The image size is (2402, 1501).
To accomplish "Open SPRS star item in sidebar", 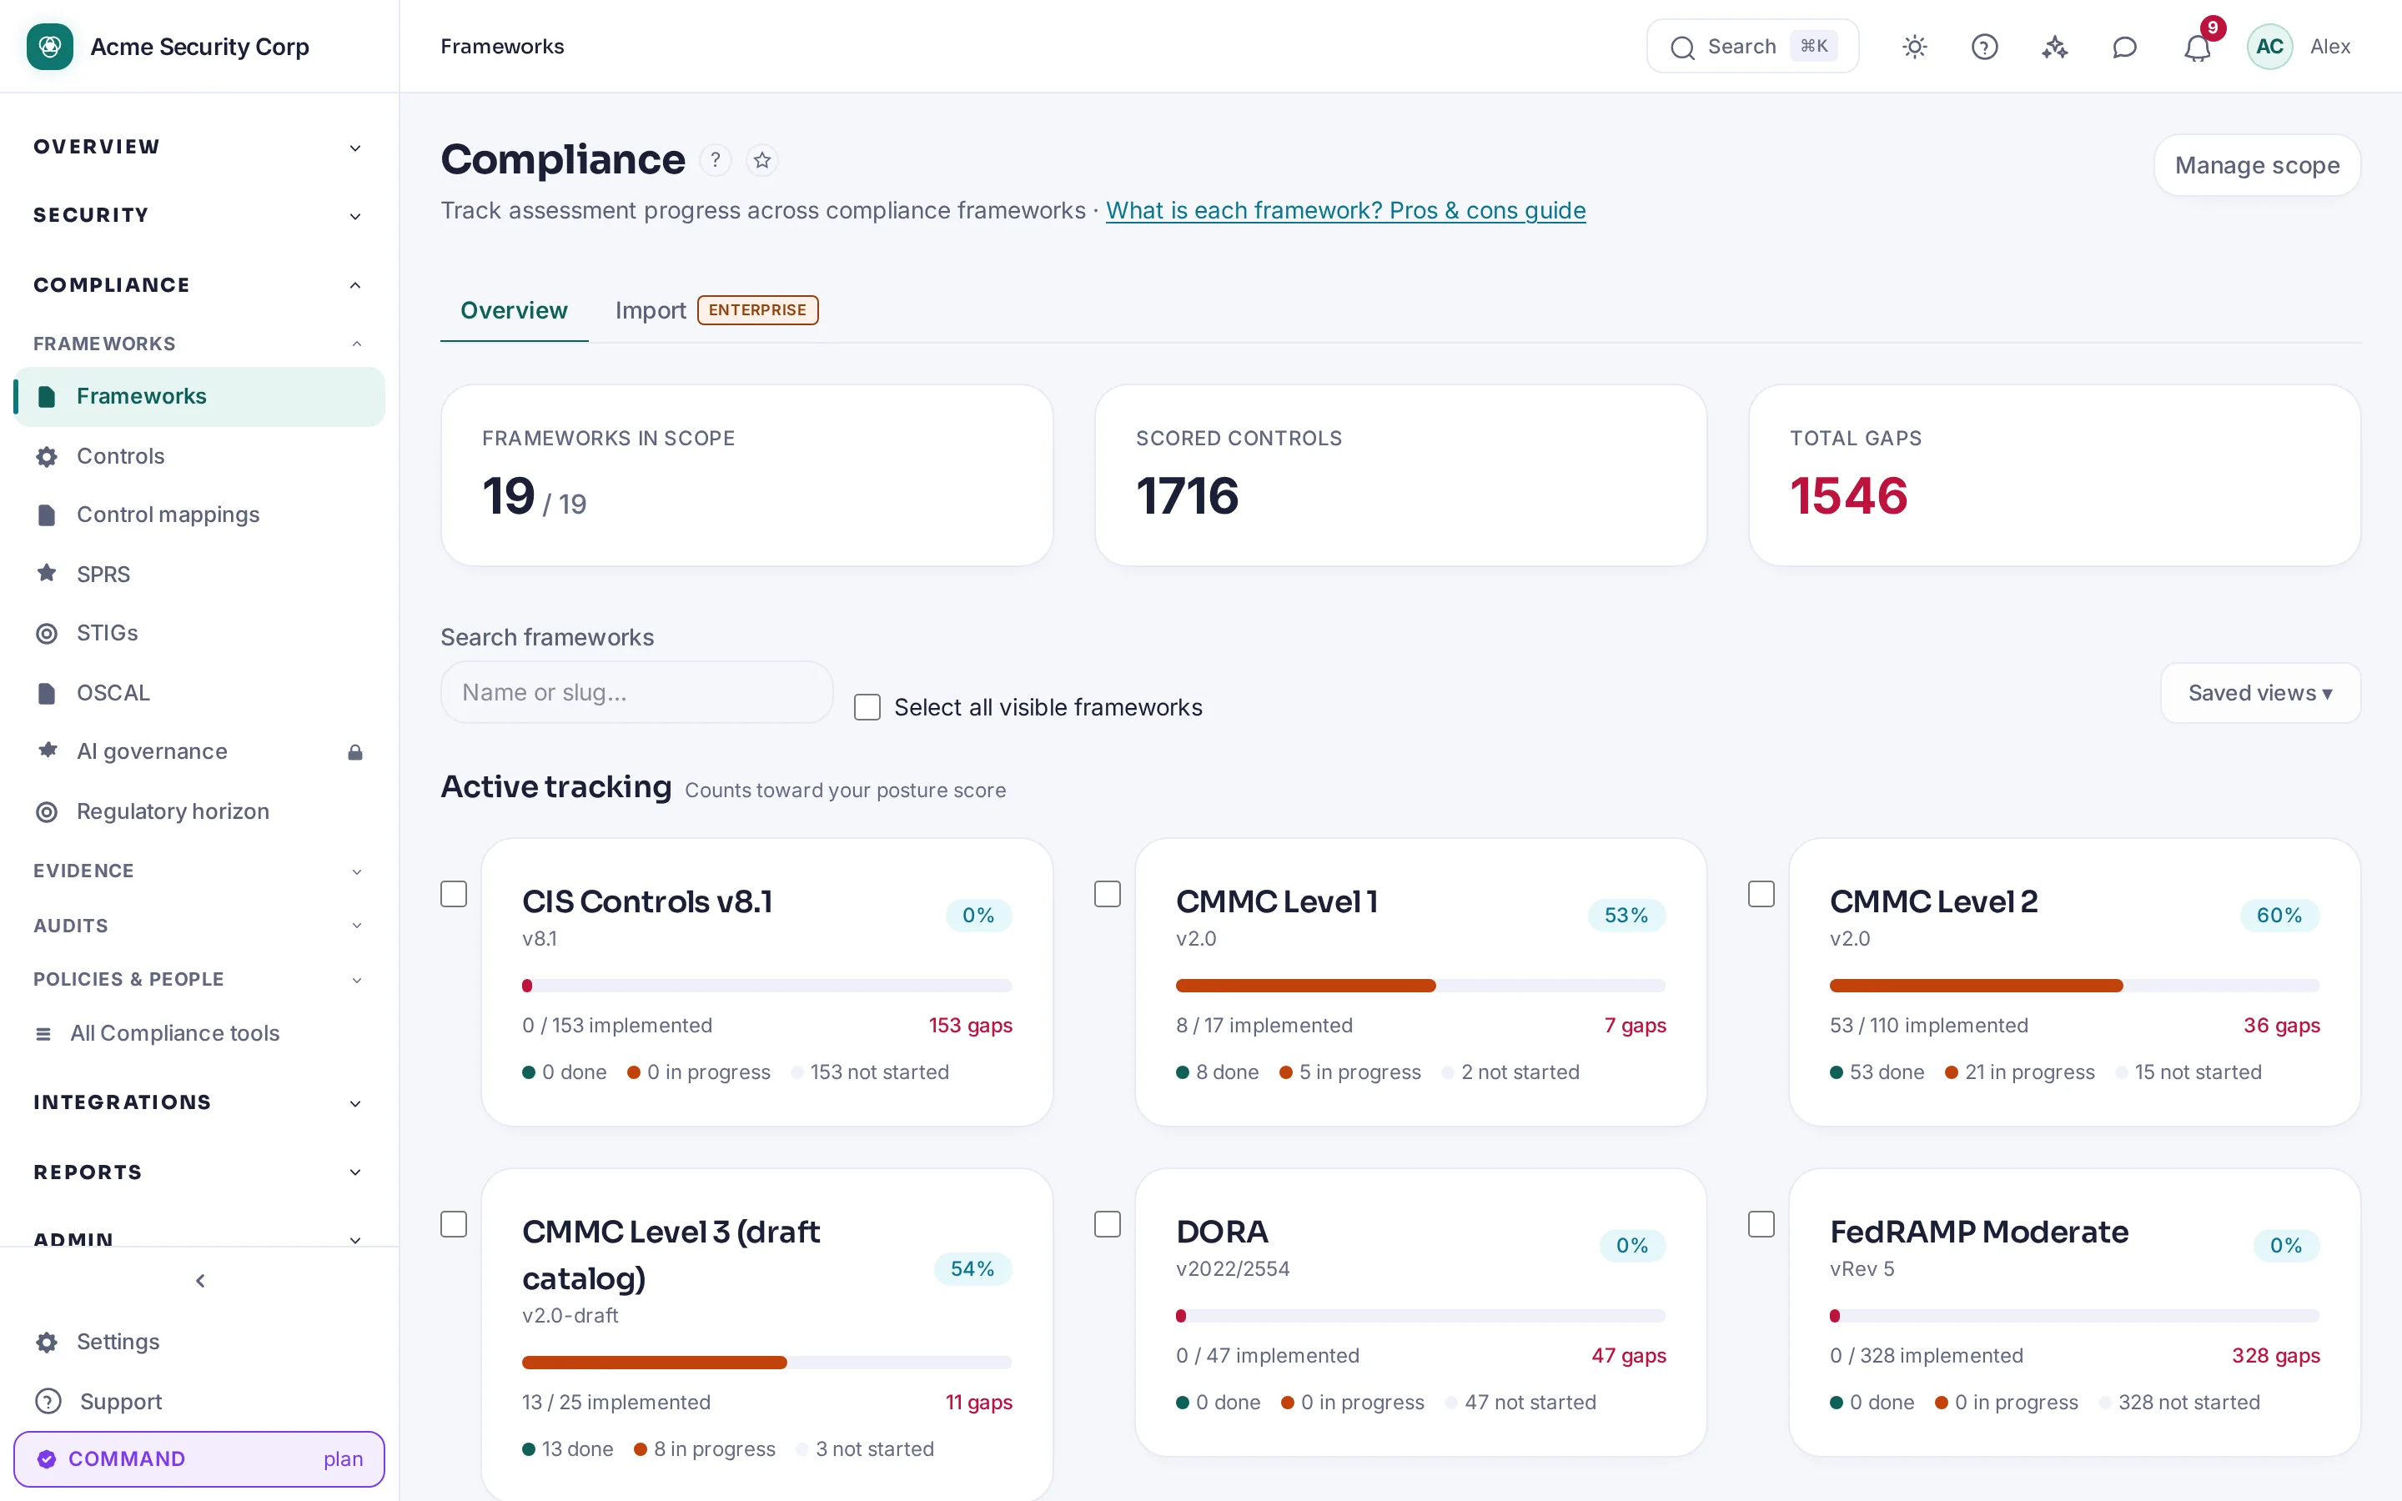I will [199, 574].
